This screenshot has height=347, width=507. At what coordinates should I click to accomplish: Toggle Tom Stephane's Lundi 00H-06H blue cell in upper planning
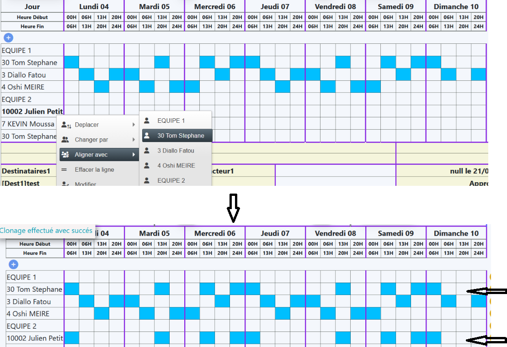(71, 62)
